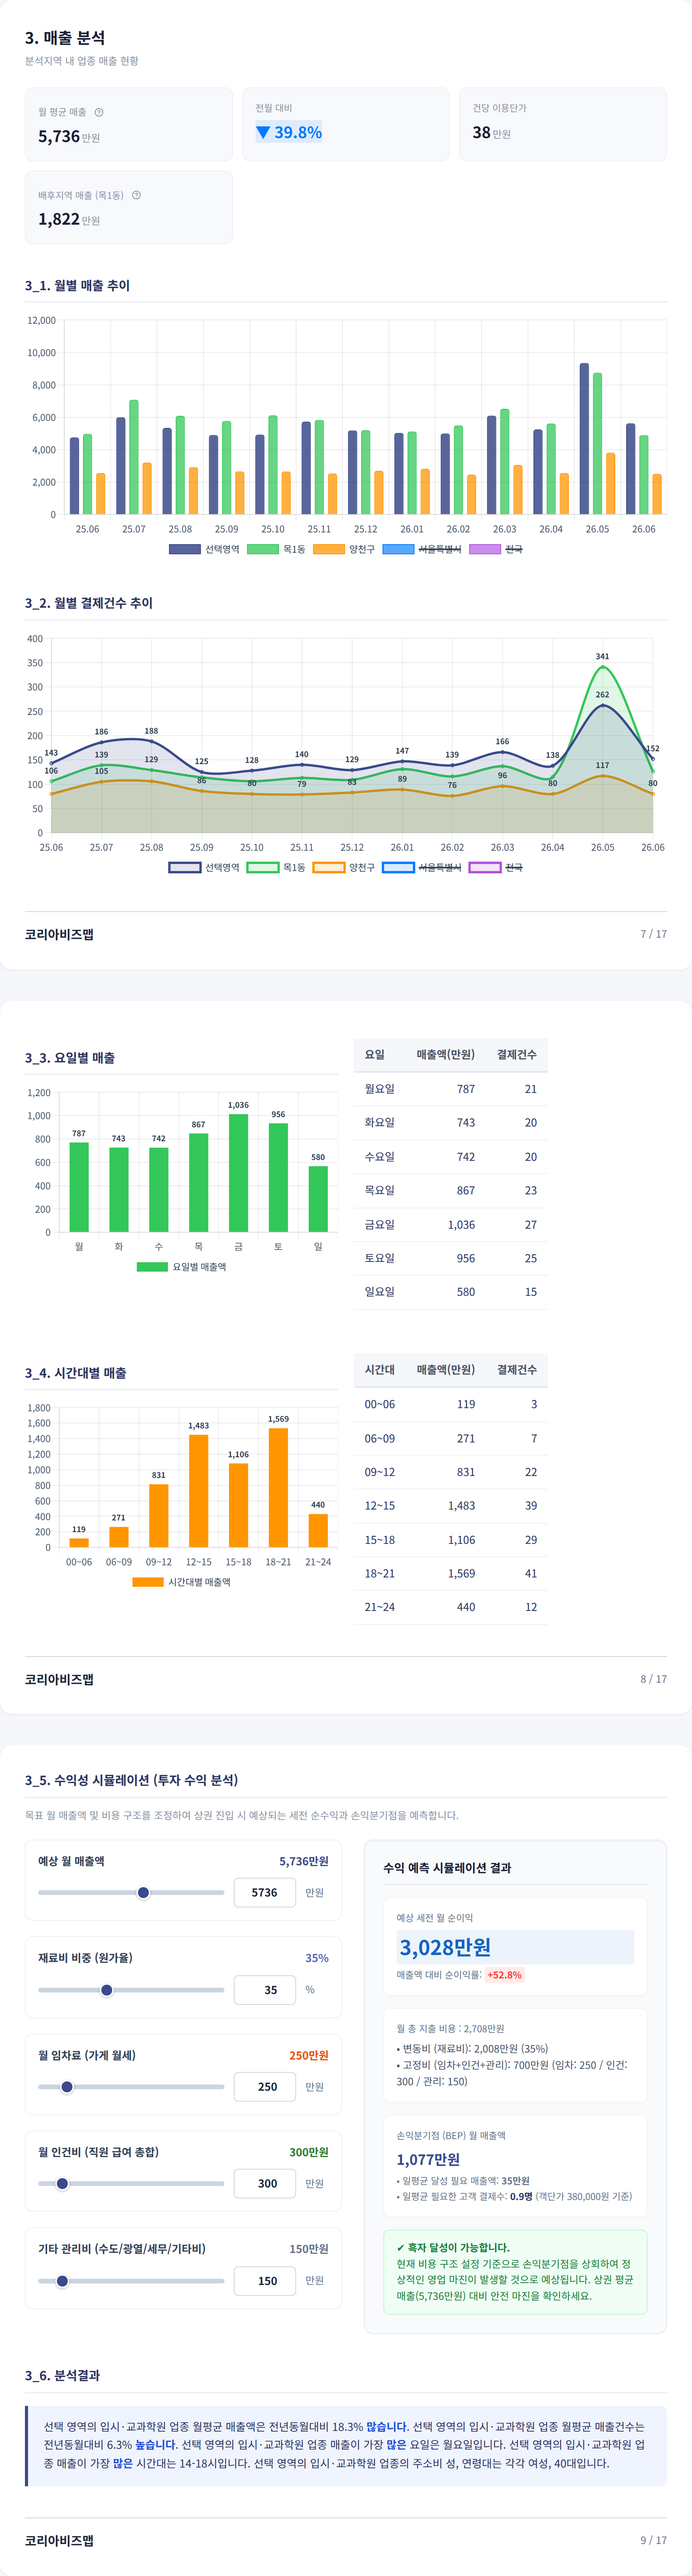692x2576 pixels.
Task: Click the 5,736 monthly average sales figure
Action: (59, 137)
